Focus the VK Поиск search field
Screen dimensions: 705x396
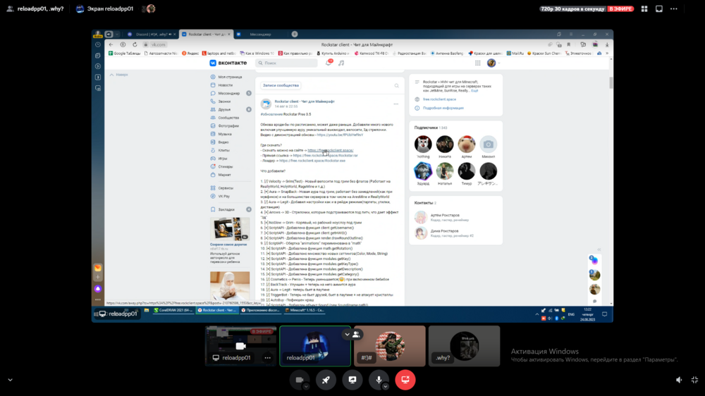286,63
